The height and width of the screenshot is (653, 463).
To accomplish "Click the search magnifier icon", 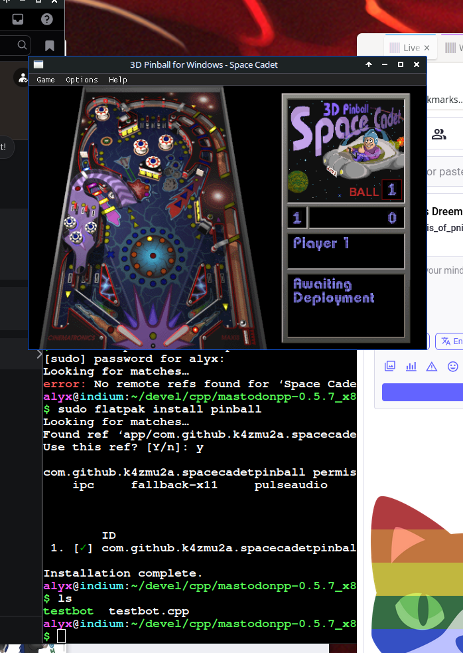I will [23, 45].
